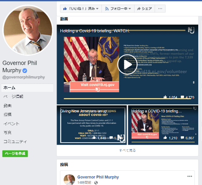Select ホーム in the sidebar

pos(27,88)
